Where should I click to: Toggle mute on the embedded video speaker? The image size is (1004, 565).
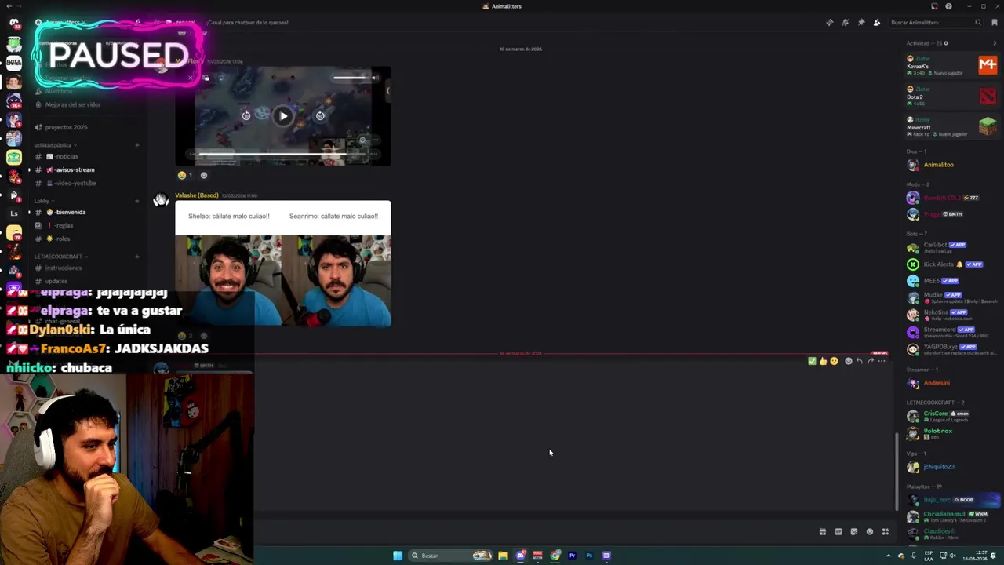(x=375, y=78)
